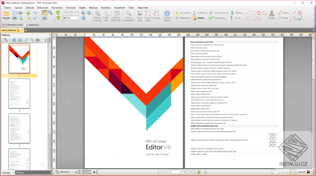Select the Snapshot camera tool
The width and height of the screenshot is (316, 176).
(45, 18)
